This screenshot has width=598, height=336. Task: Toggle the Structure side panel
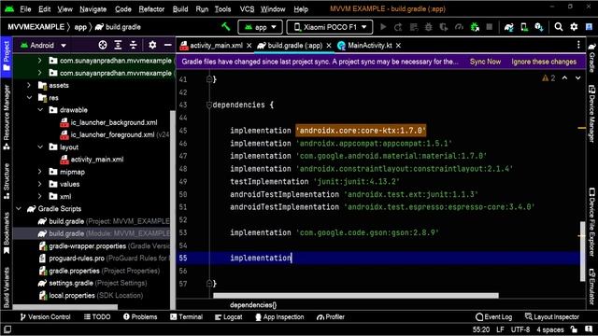(x=7, y=181)
